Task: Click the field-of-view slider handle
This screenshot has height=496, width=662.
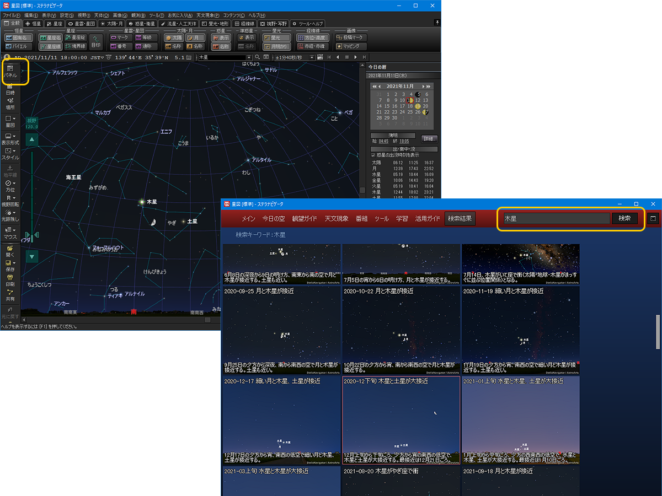Action: click(31, 235)
